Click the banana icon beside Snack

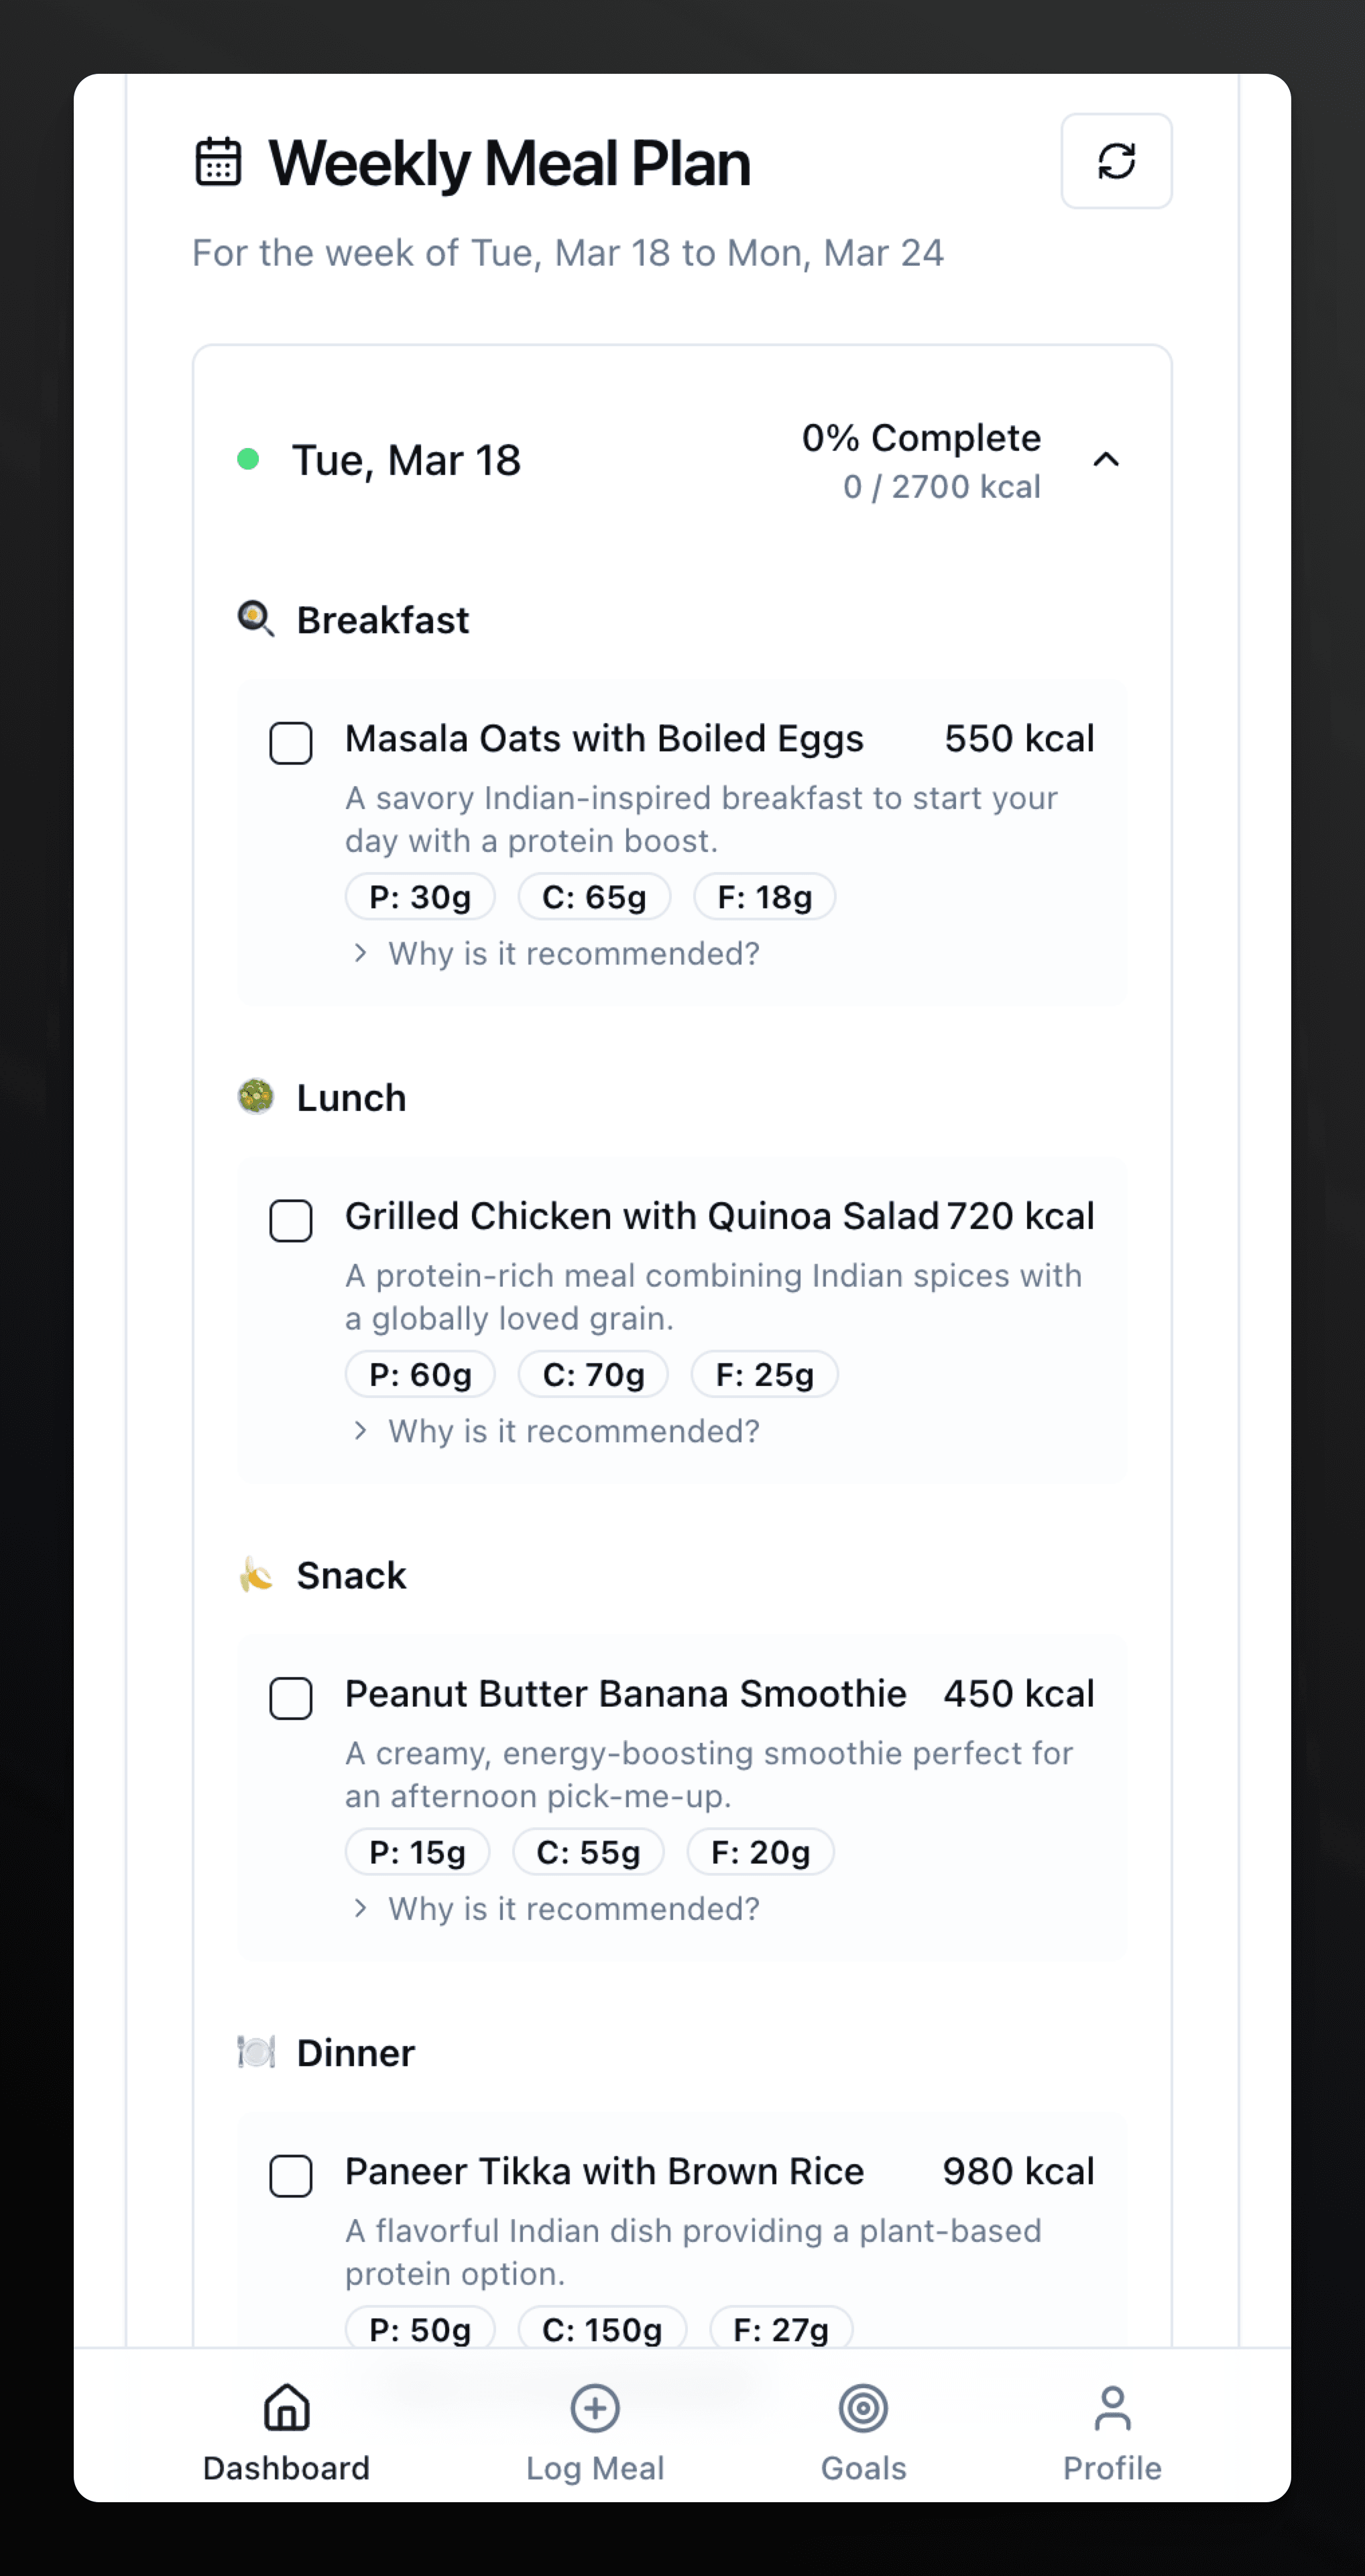click(x=256, y=1574)
